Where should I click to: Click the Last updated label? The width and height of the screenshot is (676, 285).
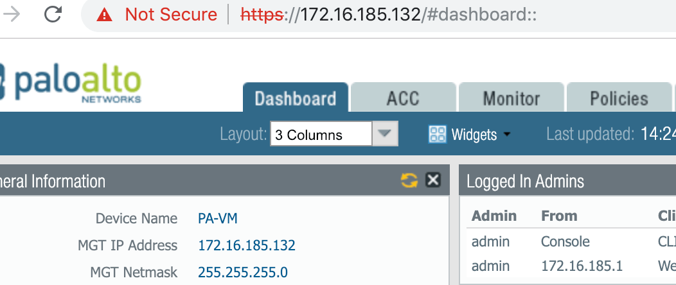590,134
